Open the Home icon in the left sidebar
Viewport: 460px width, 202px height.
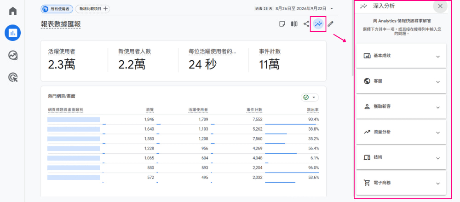12,11
